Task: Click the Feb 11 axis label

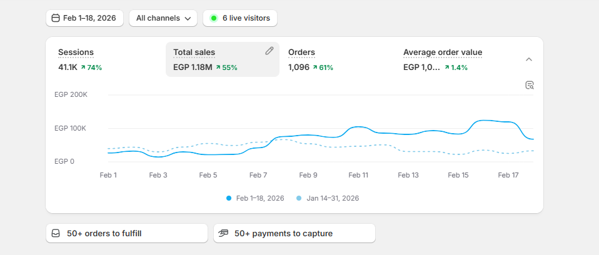Action: click(358, 175)
